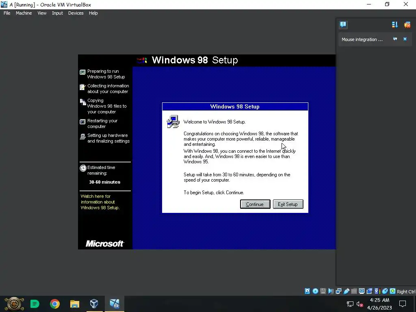The height and width of the screenshot is (312, 416).
Task: Click the Setting up hardware step icon
Action: coord(82,136)
